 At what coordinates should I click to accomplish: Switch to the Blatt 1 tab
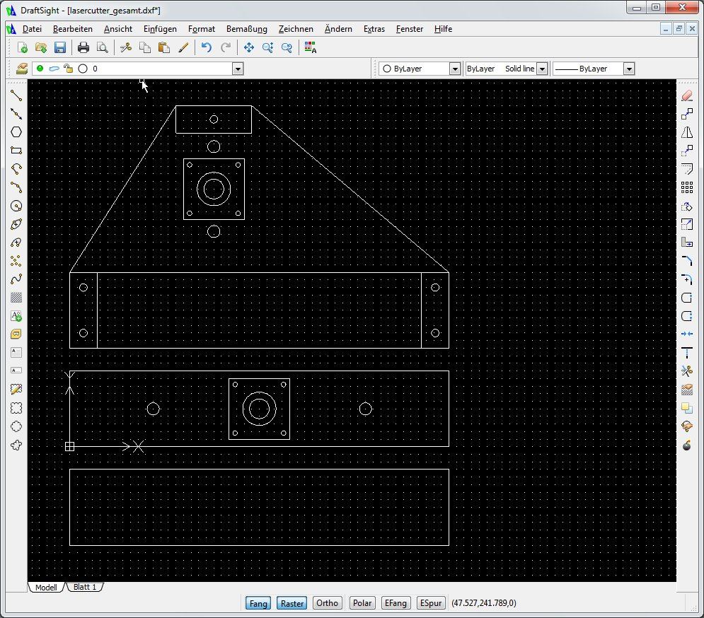[x=85, y=588]
